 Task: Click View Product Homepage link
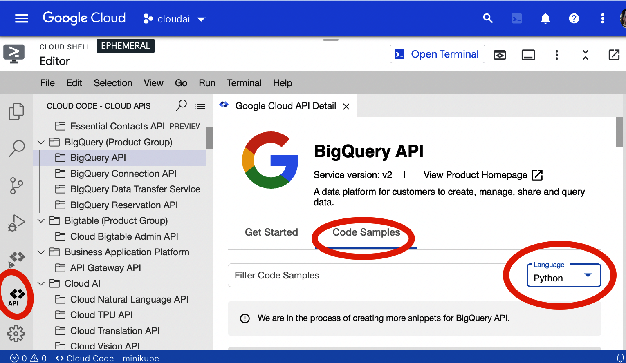483,175
